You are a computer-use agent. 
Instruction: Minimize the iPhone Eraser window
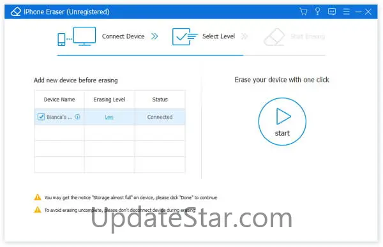click(x=358, y=11)
